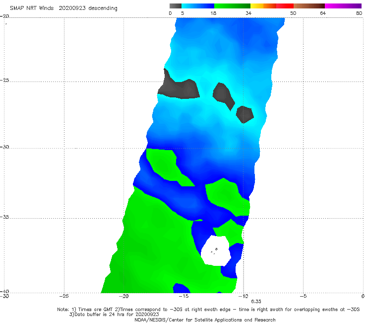Click the brown 50-64 color bar segment
The image size is (367, 323).
pos(309,6)
